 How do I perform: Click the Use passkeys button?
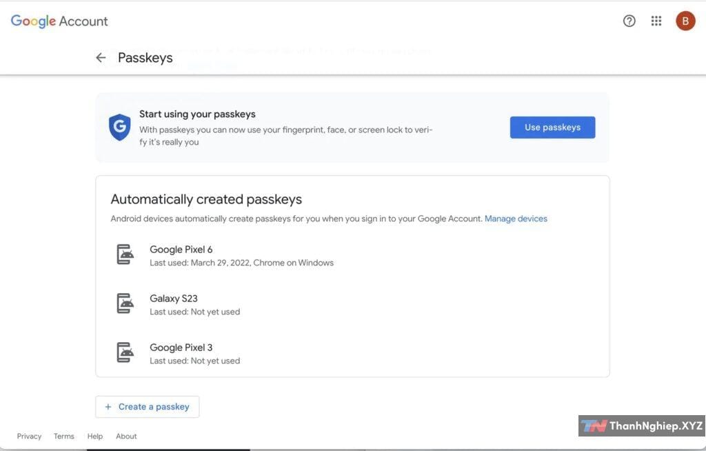[x=552, y=128]
